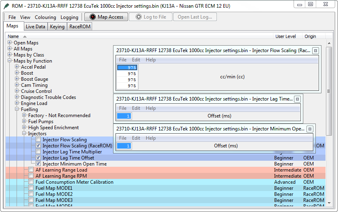Close the Injector Lag Time map window
The image size is (338, 212).
pyautogui.click(x=297, y=99)
